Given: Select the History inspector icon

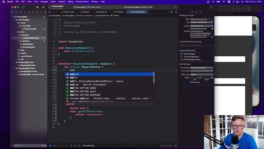Looking at the screenshot, I should pos(196,12).
